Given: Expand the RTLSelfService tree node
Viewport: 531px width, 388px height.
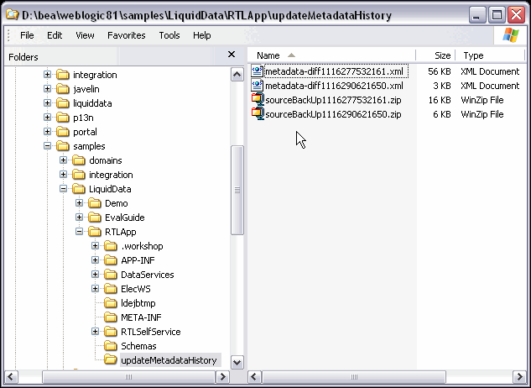Looking at the screenshot, I should (x=95, y=332).
